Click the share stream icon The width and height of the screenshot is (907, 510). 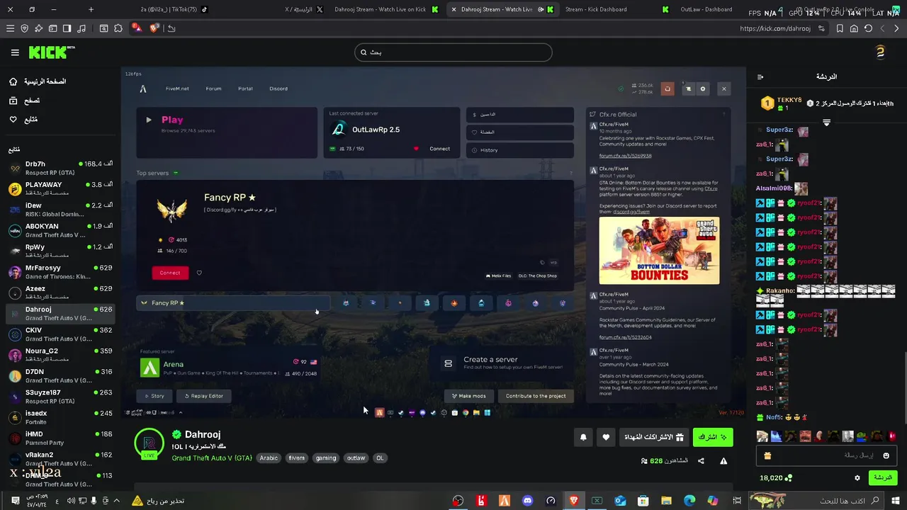(701, 461)
